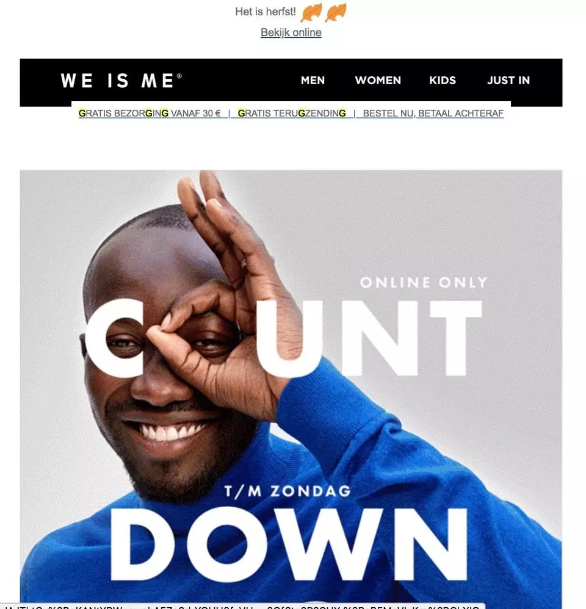Visit the JUST IN page
586x609 pixels.
click(x=508, y=80)
